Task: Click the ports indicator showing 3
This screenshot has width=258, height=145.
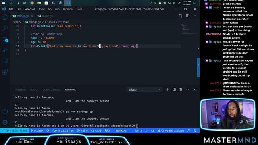Action: (107, 130)
